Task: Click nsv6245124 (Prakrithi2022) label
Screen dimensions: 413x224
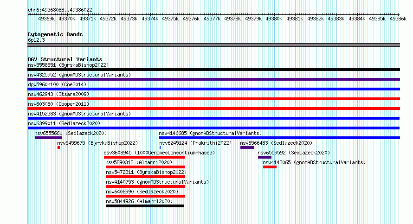Action: tap(195, 143)
